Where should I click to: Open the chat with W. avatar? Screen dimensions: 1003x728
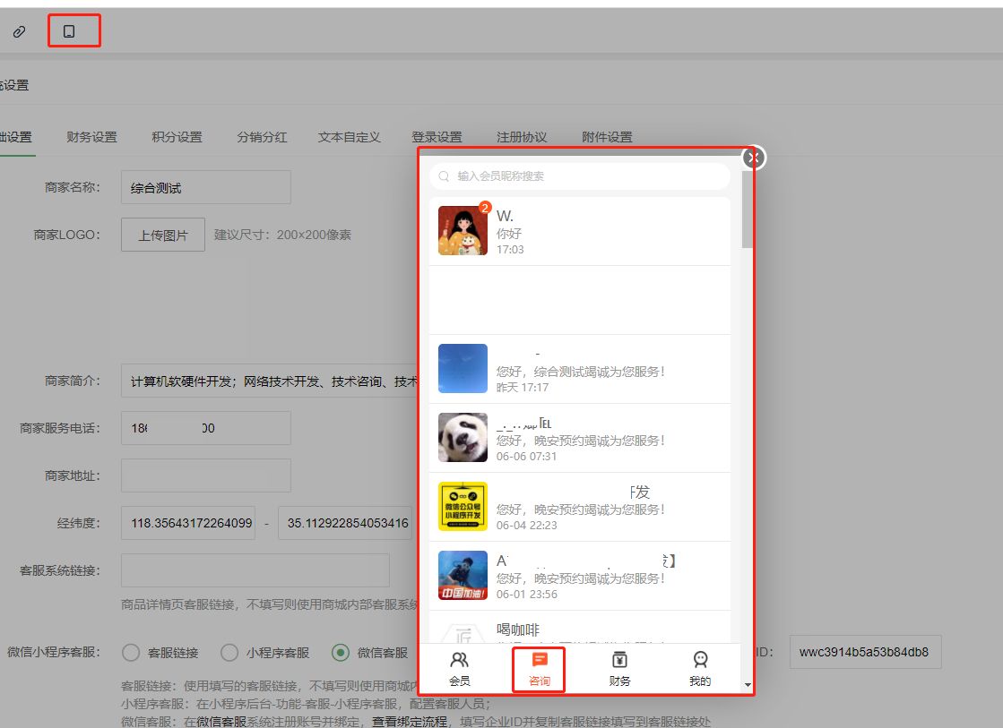tap(463, 231)
